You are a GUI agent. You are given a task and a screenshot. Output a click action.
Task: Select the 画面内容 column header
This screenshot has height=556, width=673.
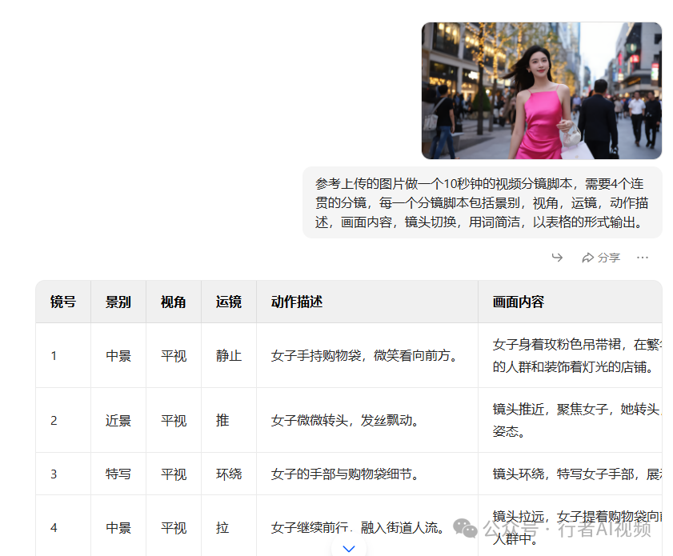(571, 302)
